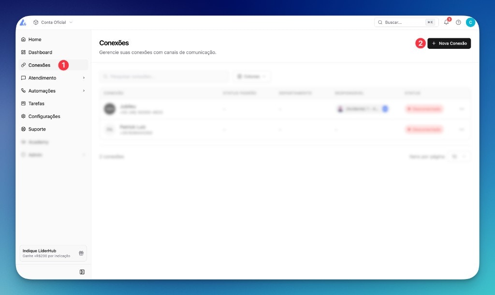Click second connection's red status badge
The image size is (495, 295).
(x=424, y=130)
